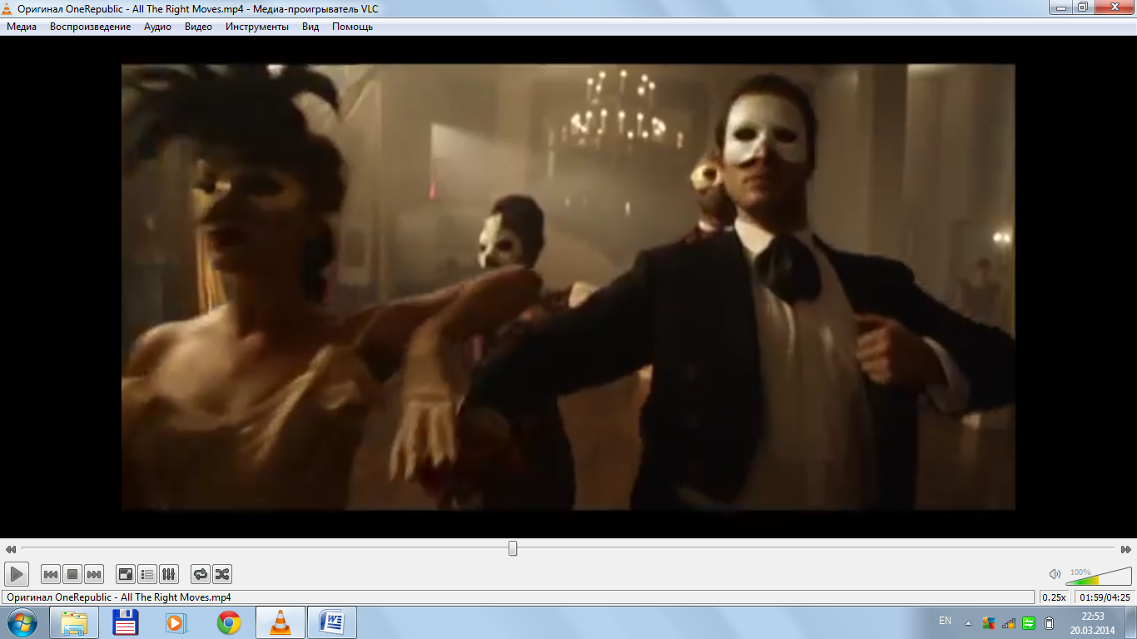Open the Windows Start menu
The image size is (1137, 639).
[x=22, y=622]
